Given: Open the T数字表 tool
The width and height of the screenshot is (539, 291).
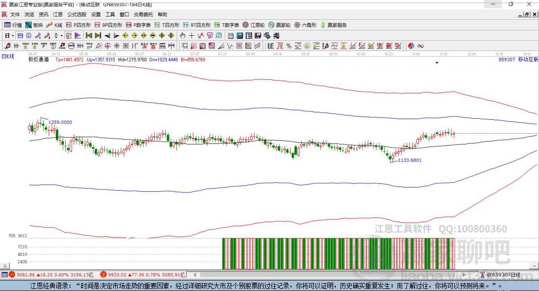Looking at the screenshot, I should coord(226,25).
